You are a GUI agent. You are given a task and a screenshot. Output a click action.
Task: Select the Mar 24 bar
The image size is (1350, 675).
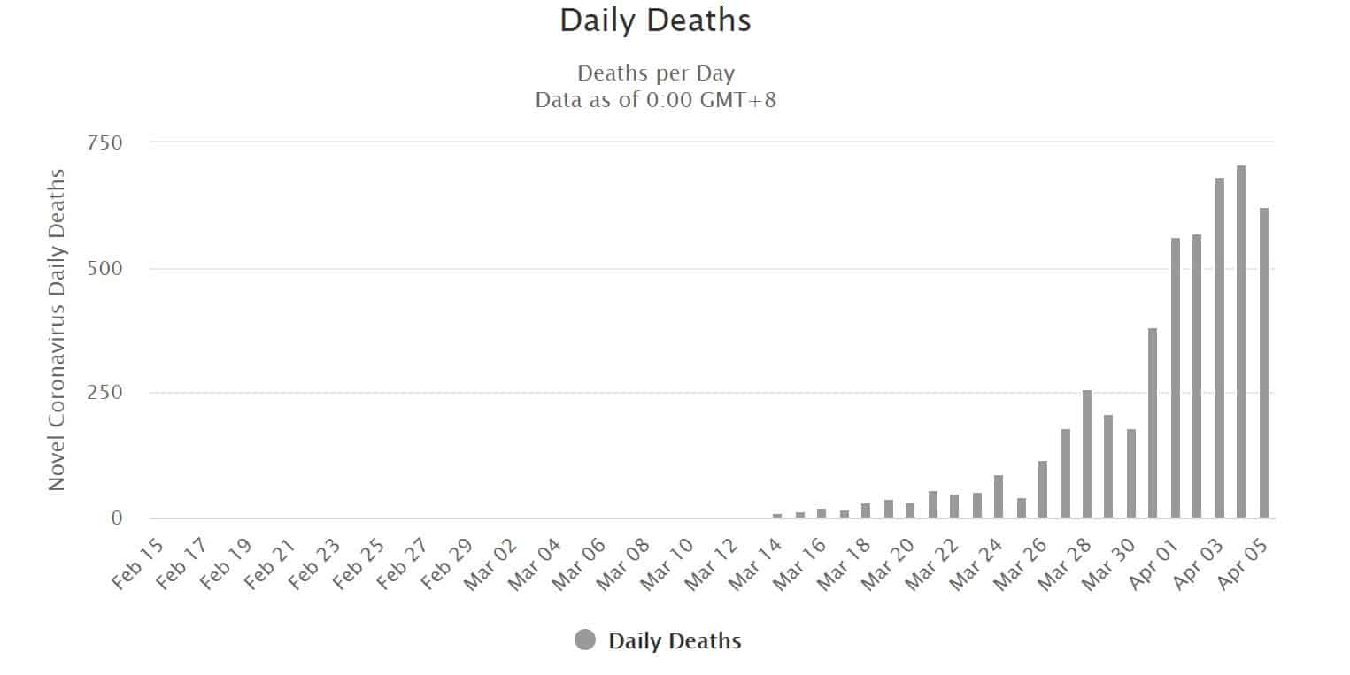coord(999,496)
